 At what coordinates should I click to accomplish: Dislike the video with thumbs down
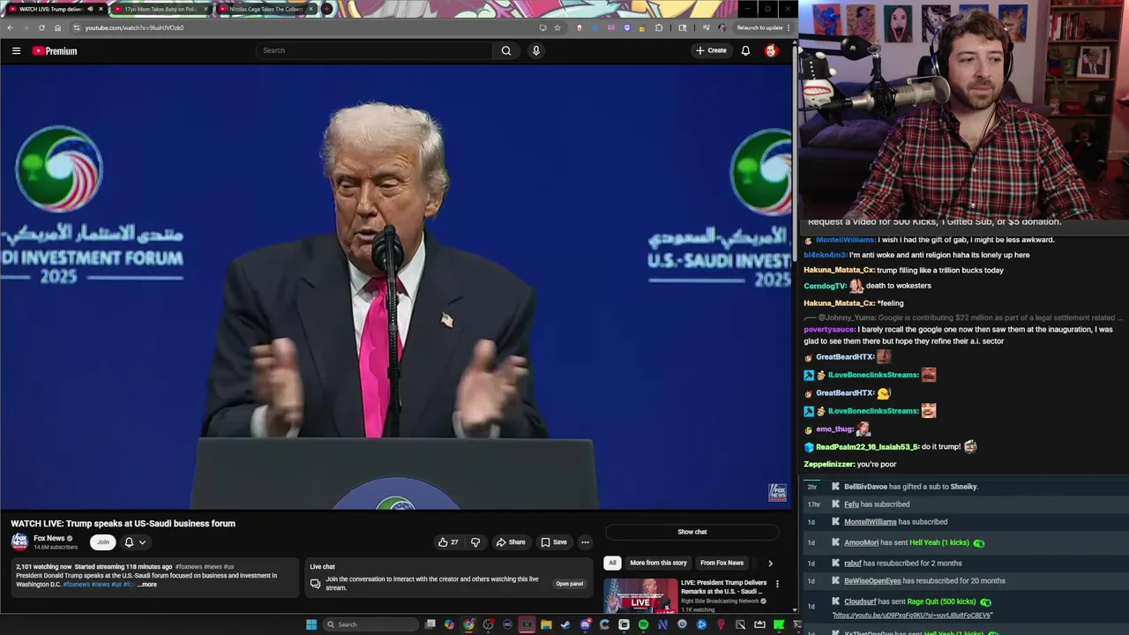(x=475, y=542)
